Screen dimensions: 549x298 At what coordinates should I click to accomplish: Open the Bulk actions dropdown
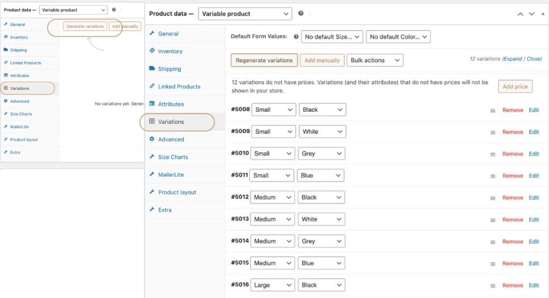pos(375,60)
